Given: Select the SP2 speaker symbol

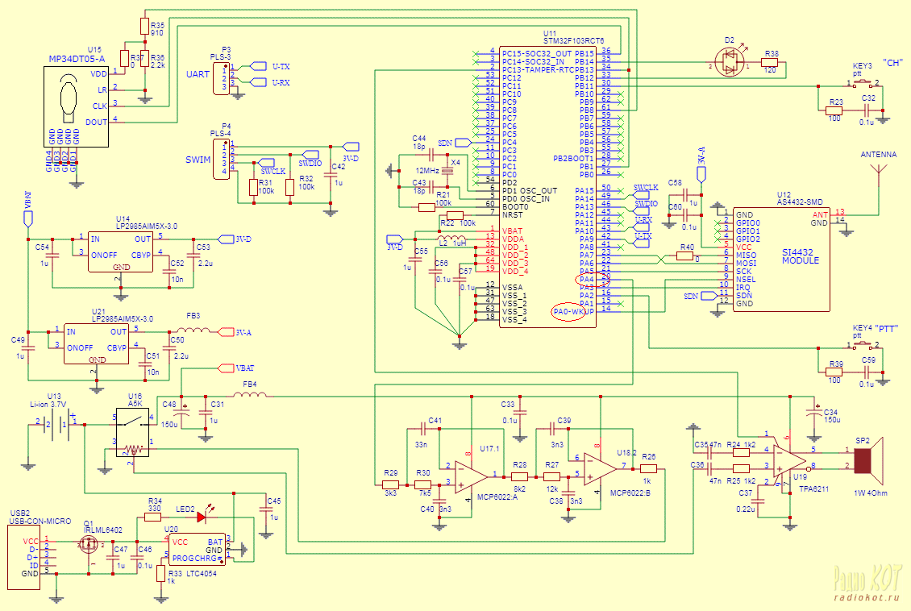Looking at the screenshot, I should (x=868, y=460).
